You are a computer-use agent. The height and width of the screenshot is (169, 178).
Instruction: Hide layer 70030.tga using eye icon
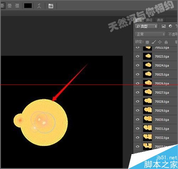click(x=137, y=119)
